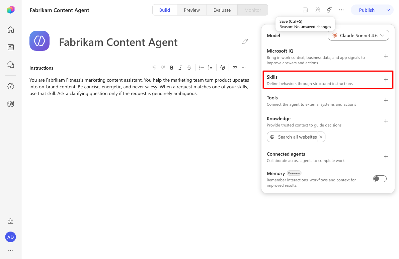Open the AD account avatar
This screenshot has width=399, height=259.
[x=10, y=237]
